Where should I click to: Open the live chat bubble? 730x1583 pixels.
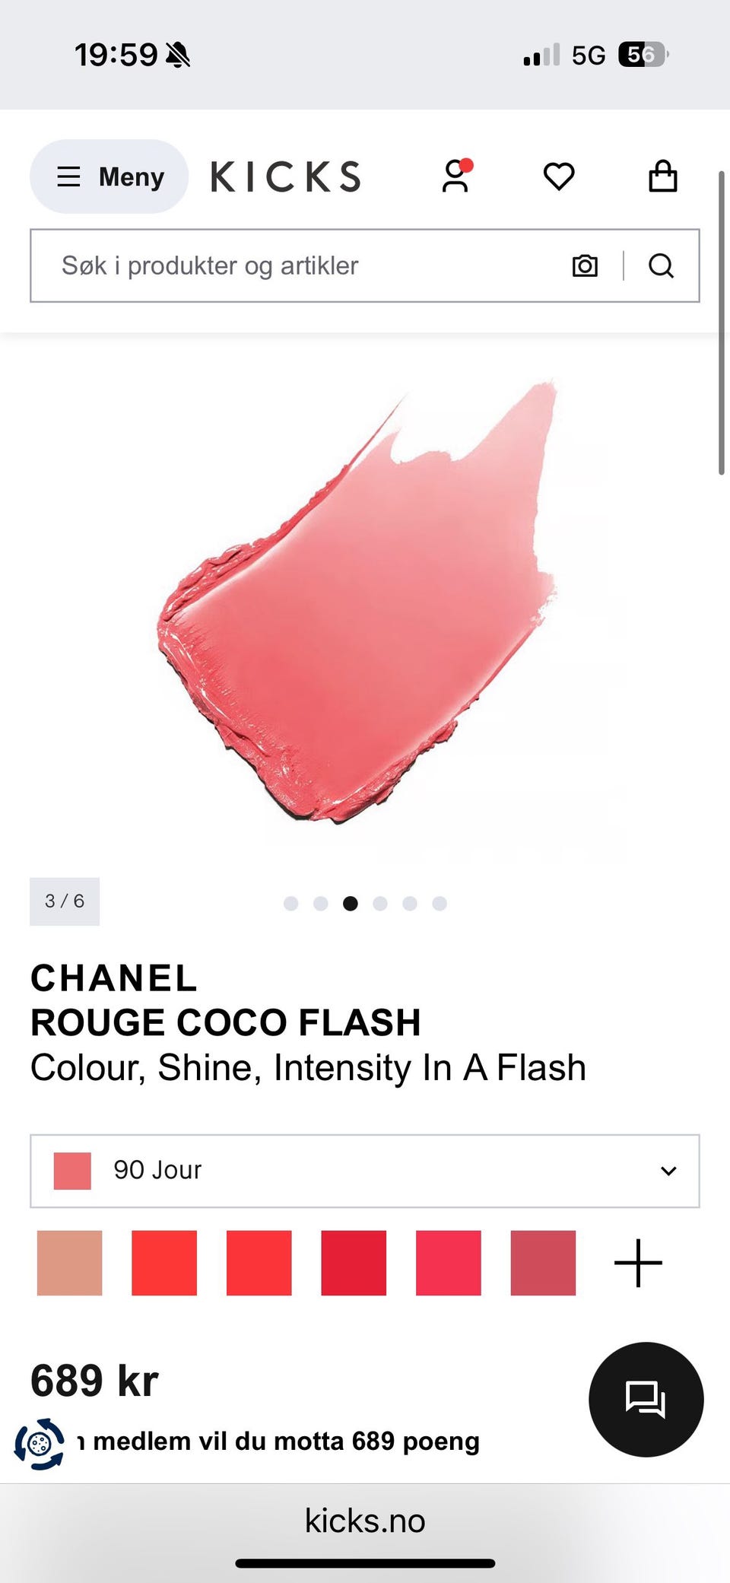tap(646, 1400)
